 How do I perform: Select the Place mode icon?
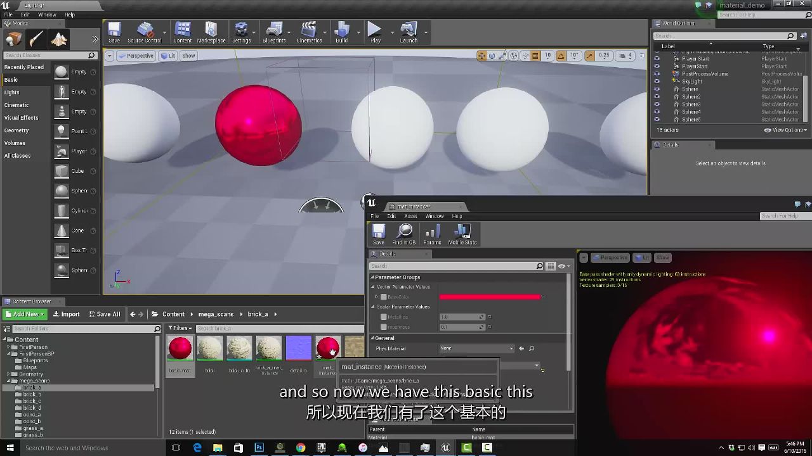[13, 39]
